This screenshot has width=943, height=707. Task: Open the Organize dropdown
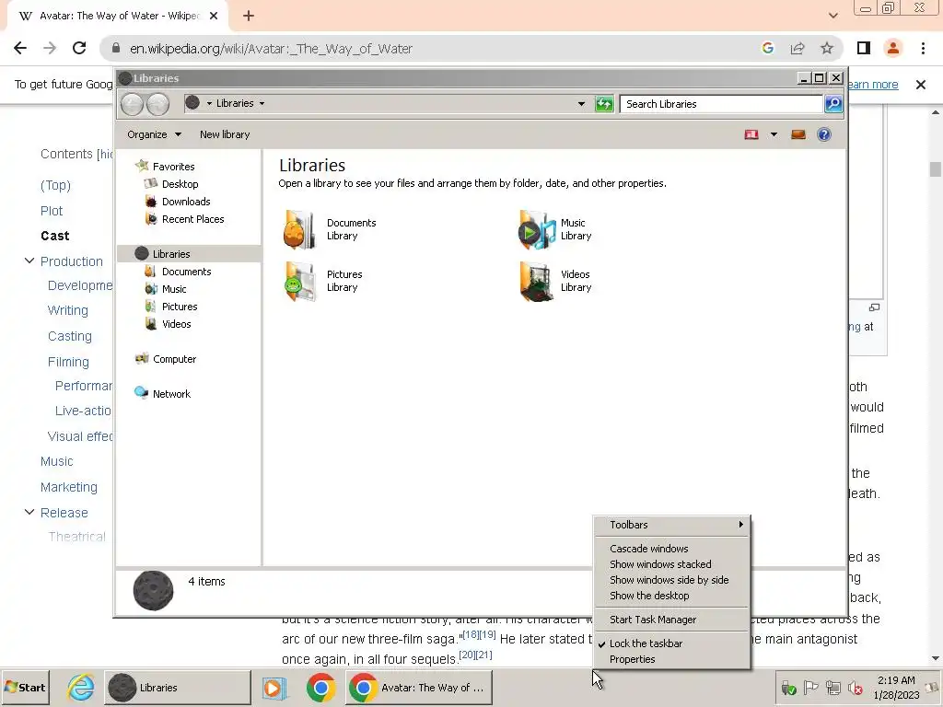[x=154, y=134]
